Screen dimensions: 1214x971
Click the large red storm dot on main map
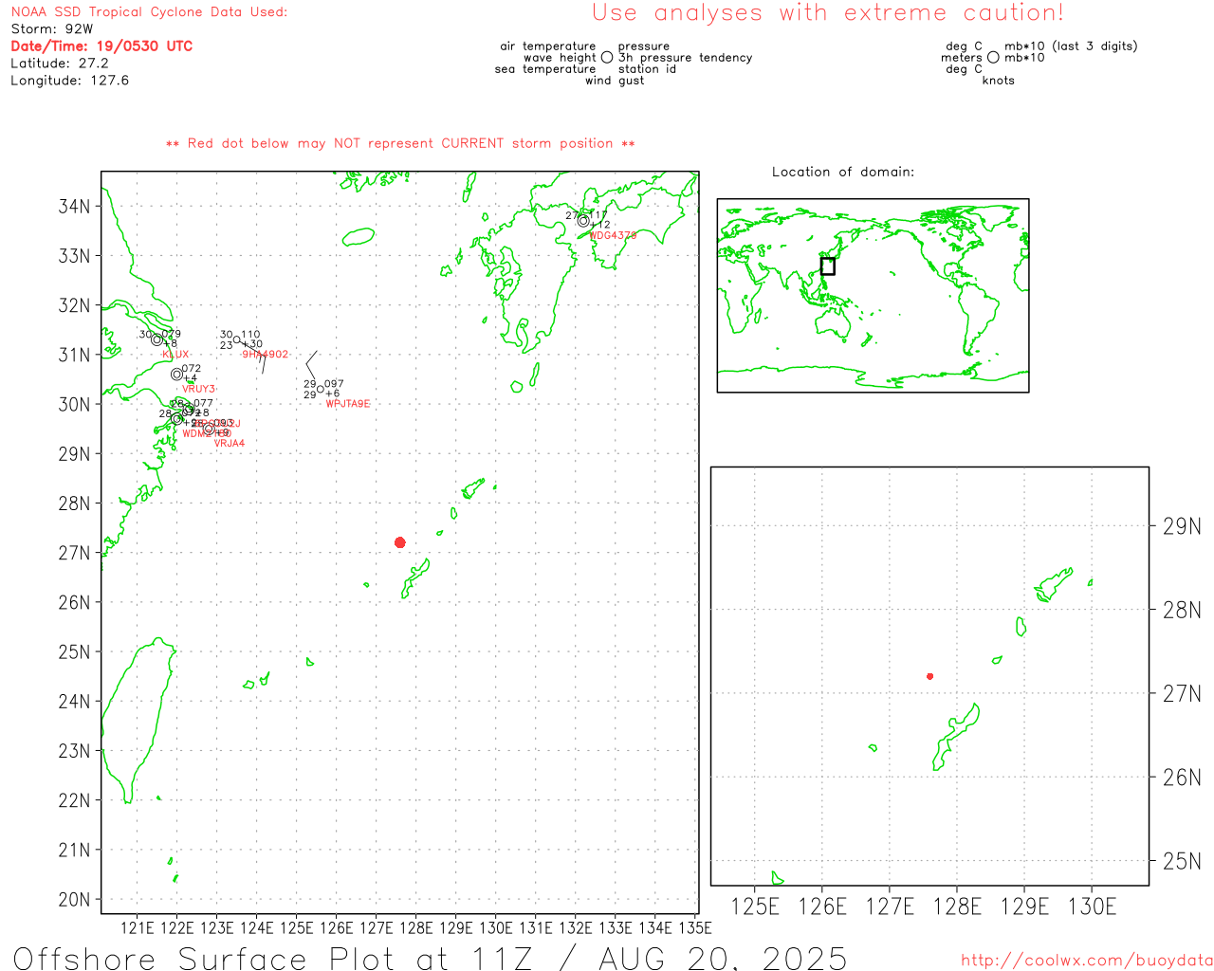pyautogui.click(x=399, y=542)
